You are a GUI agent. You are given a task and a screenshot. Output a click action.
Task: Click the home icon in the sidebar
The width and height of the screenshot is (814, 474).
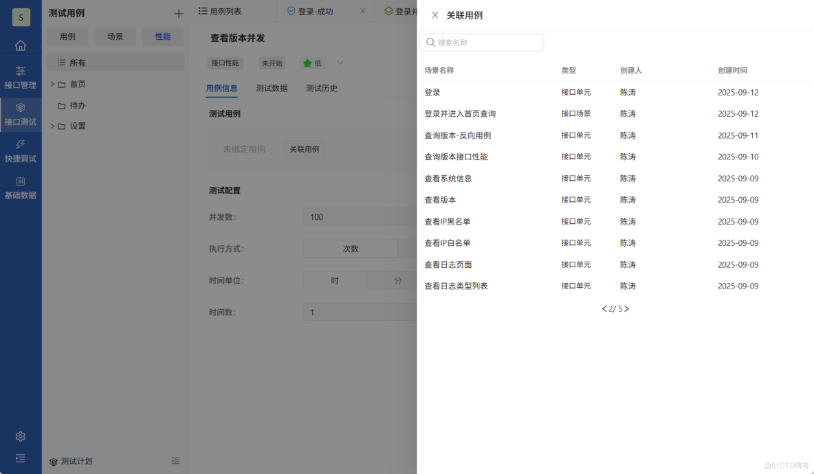click(21, 44)
